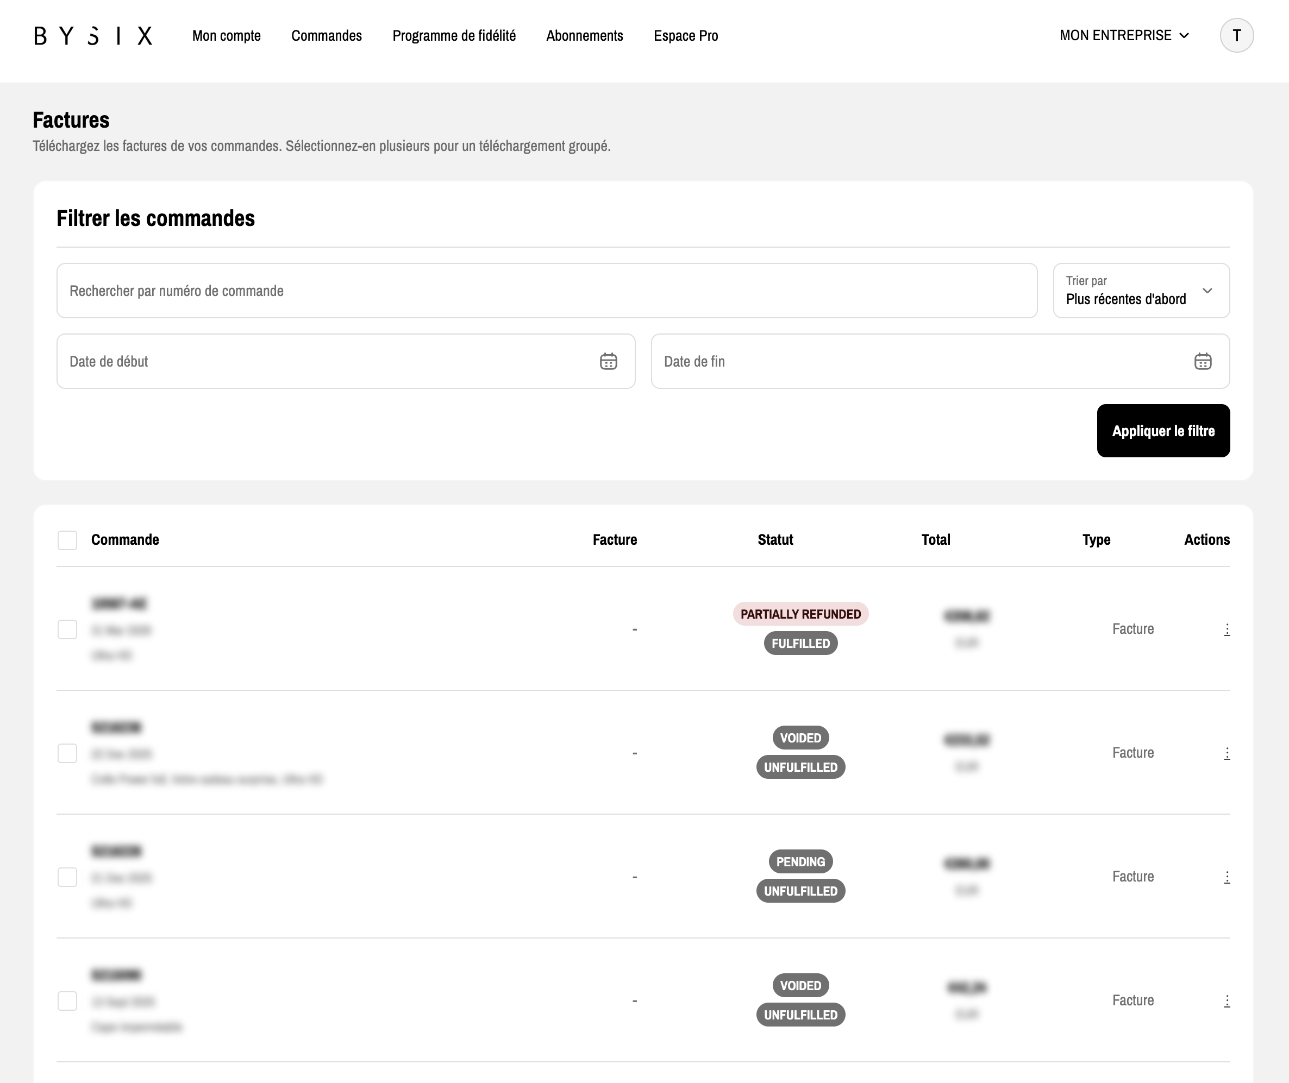This screenshot has width=1289, height=1083.
Task: Click the Date de début field
Action: pos(326,361)
